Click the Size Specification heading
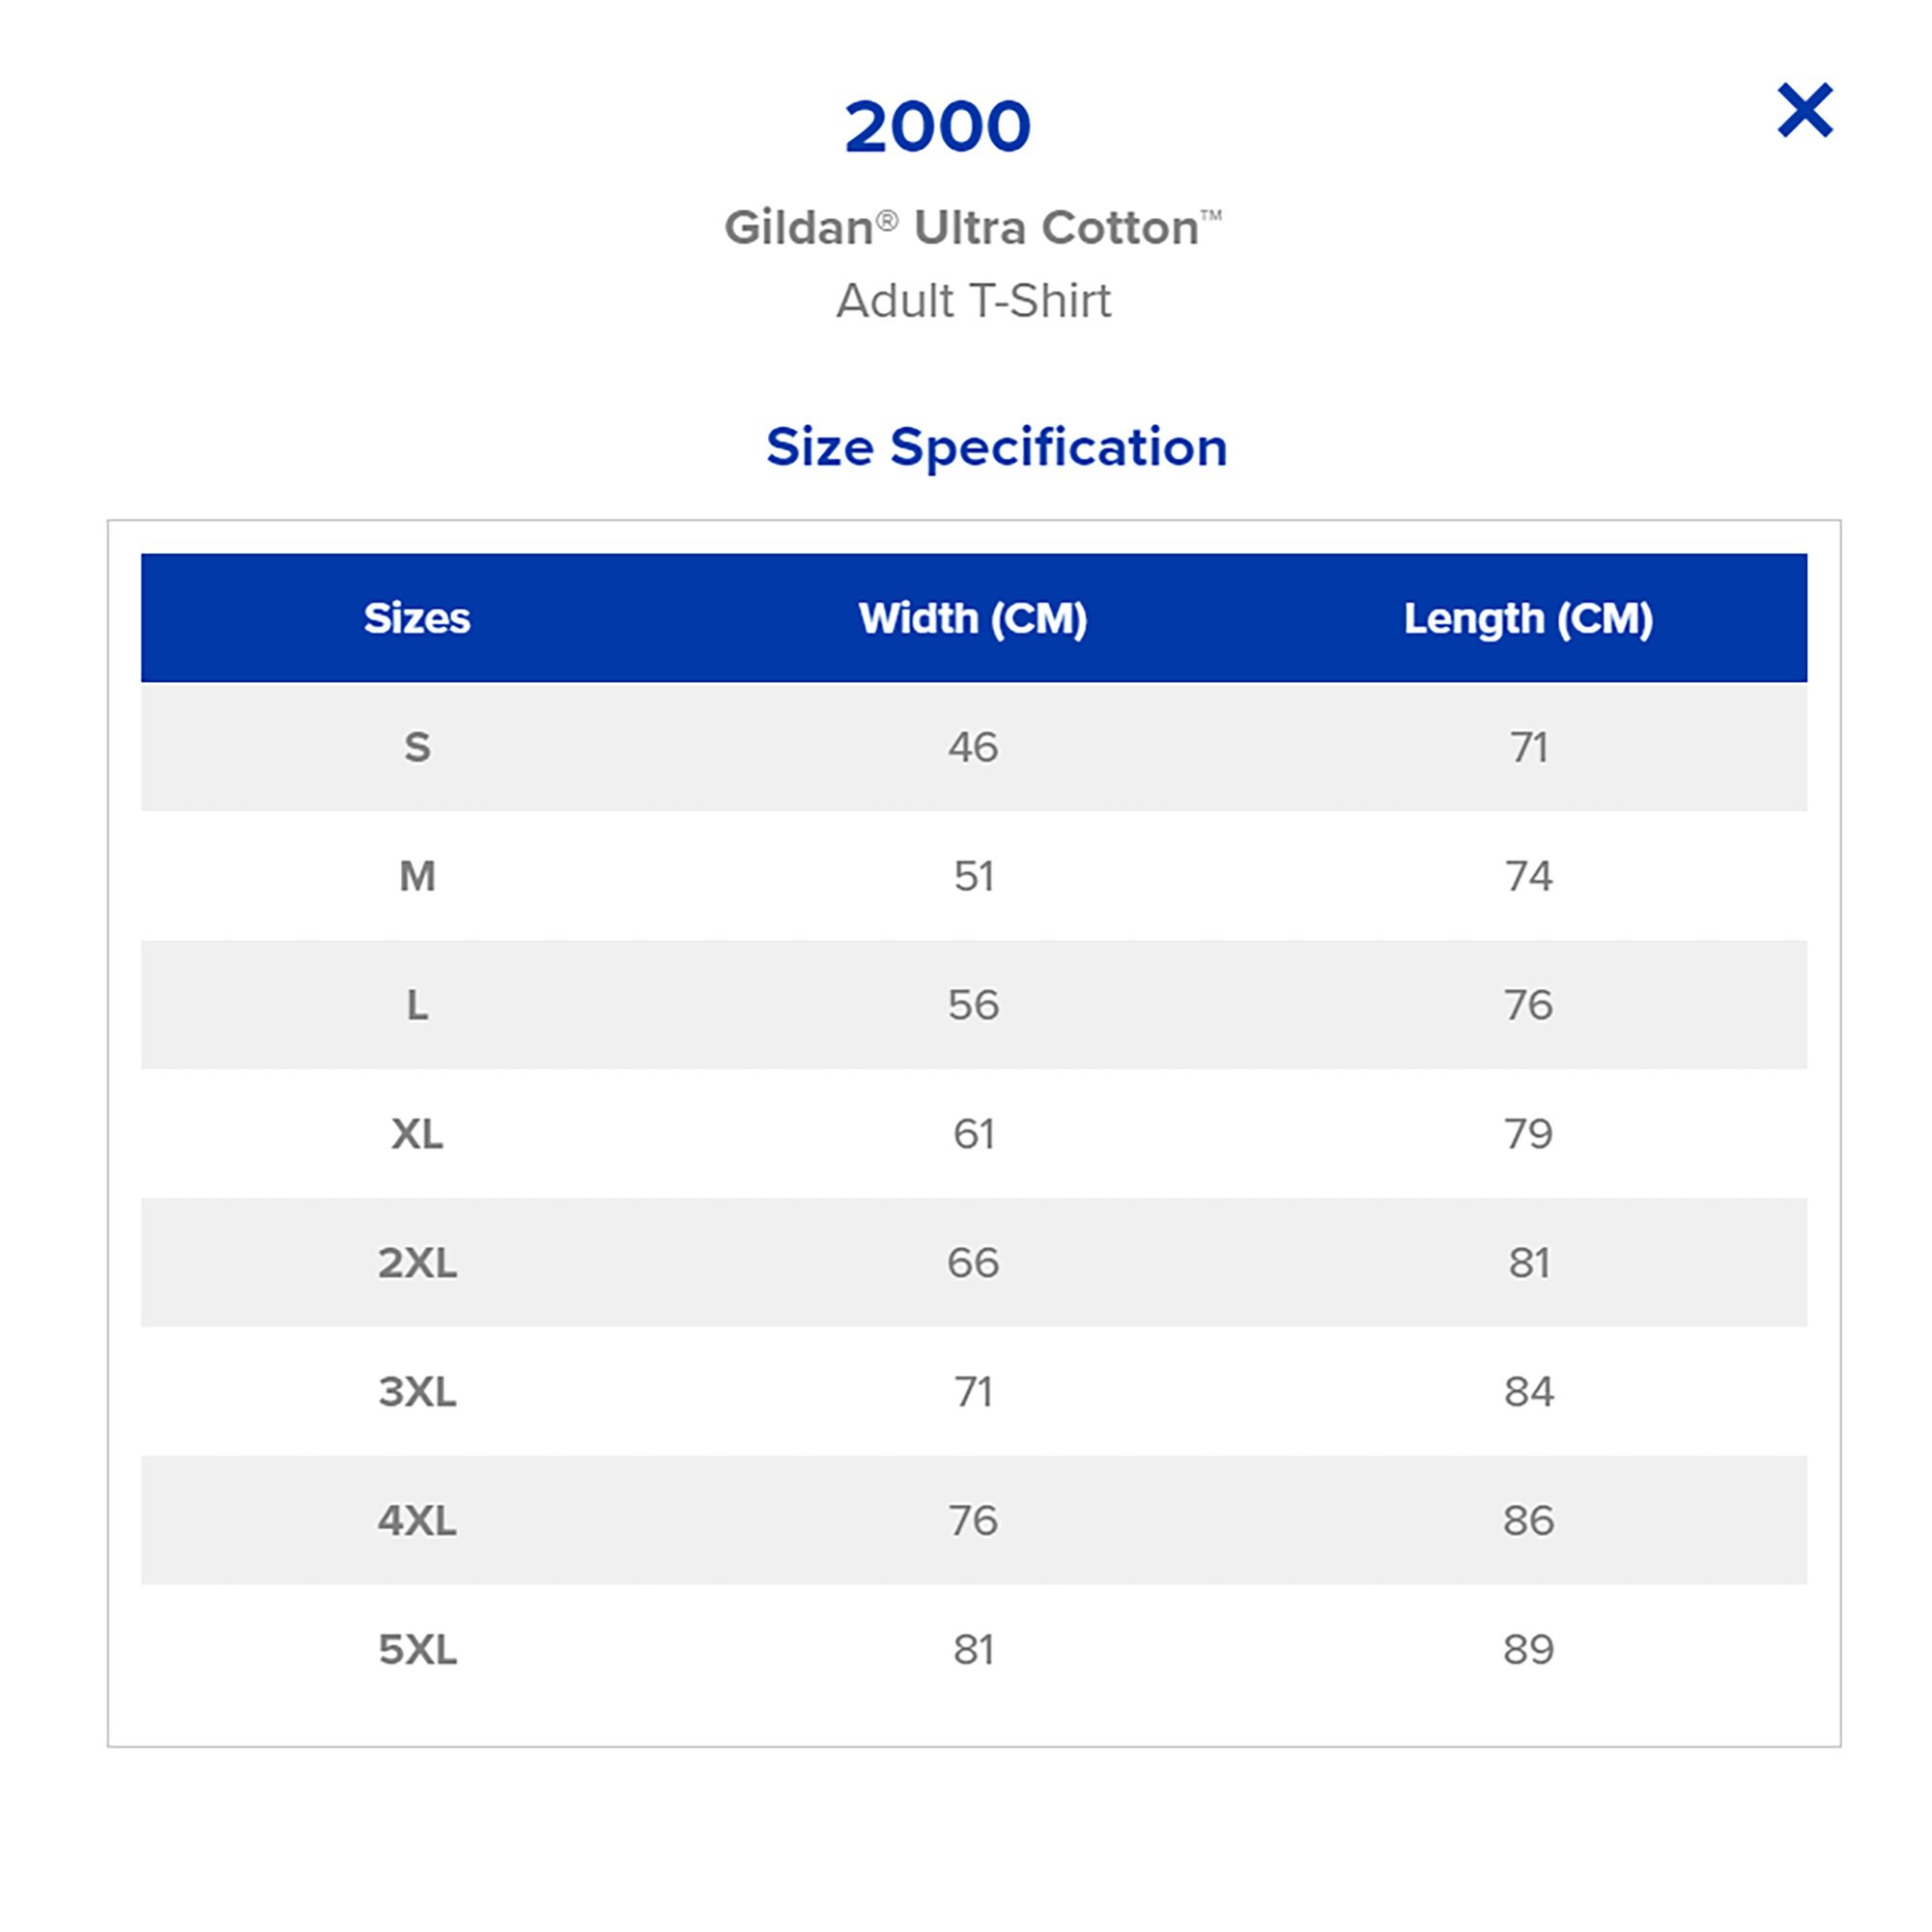 [997, 447]
